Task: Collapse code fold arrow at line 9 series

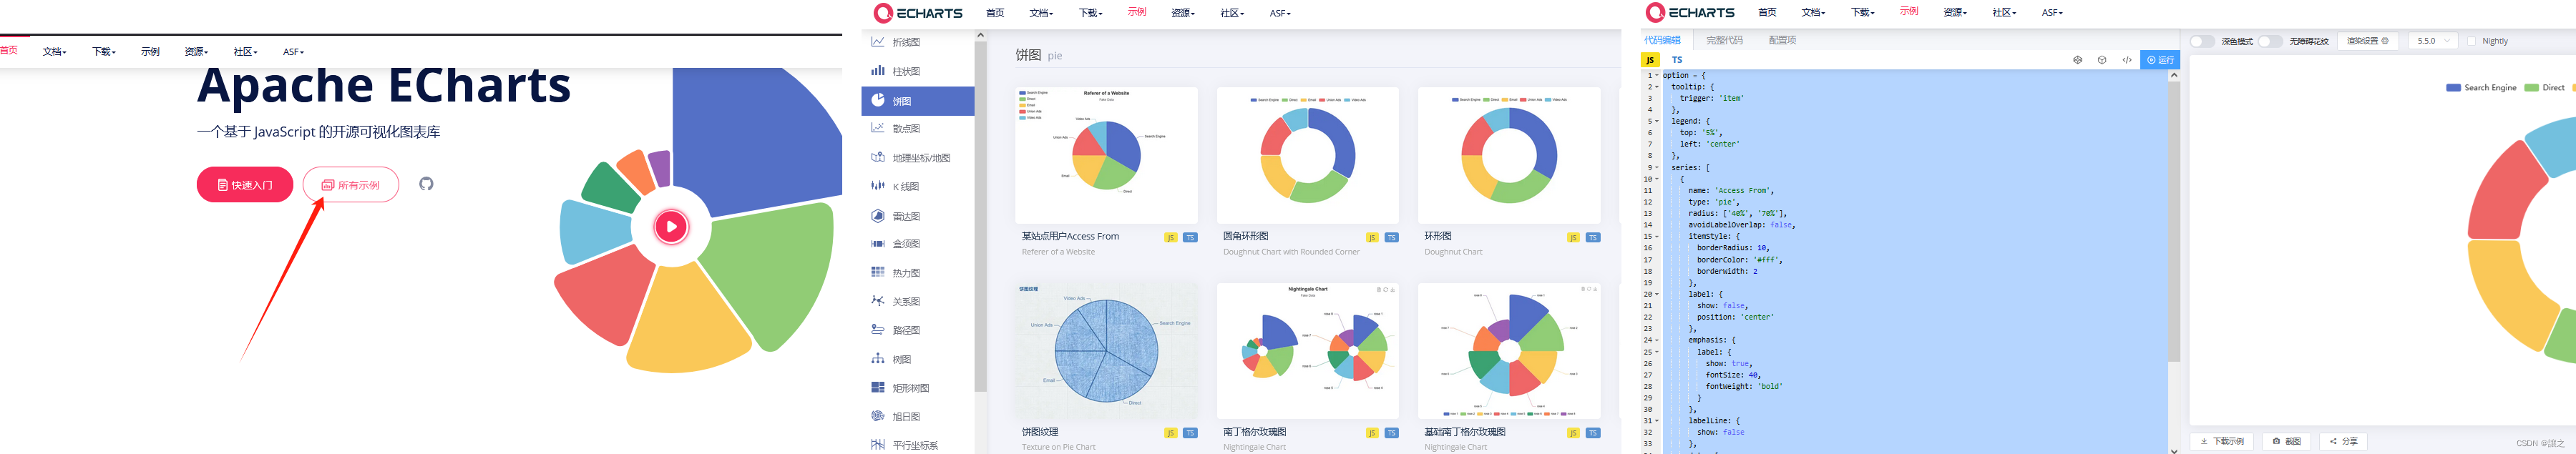Action: 1657,167
